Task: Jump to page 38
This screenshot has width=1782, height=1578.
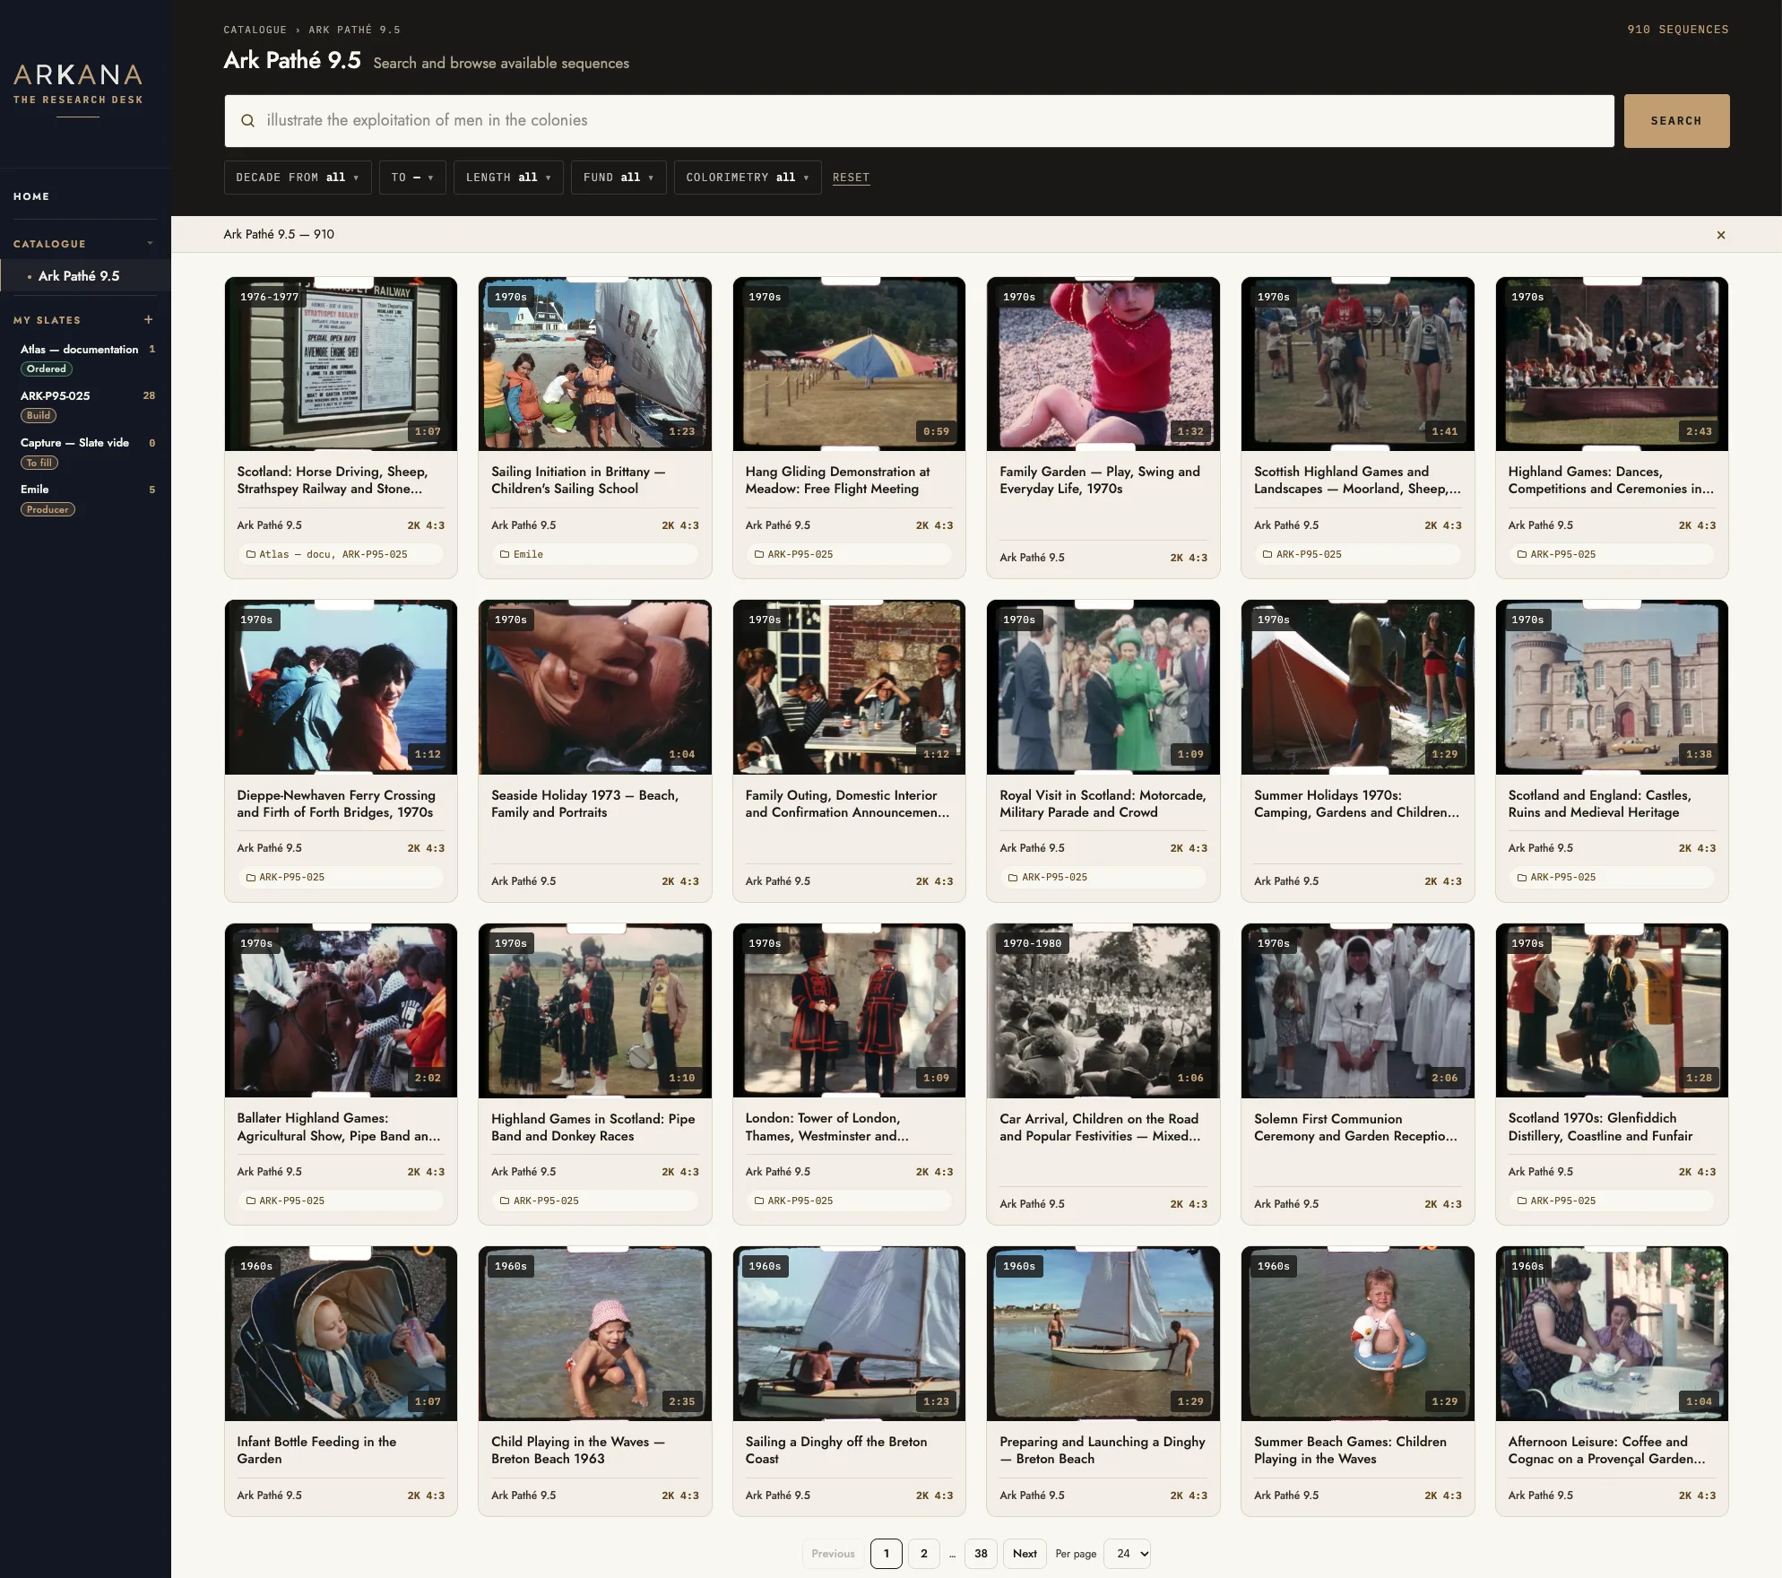Action: click(981, 1554)
